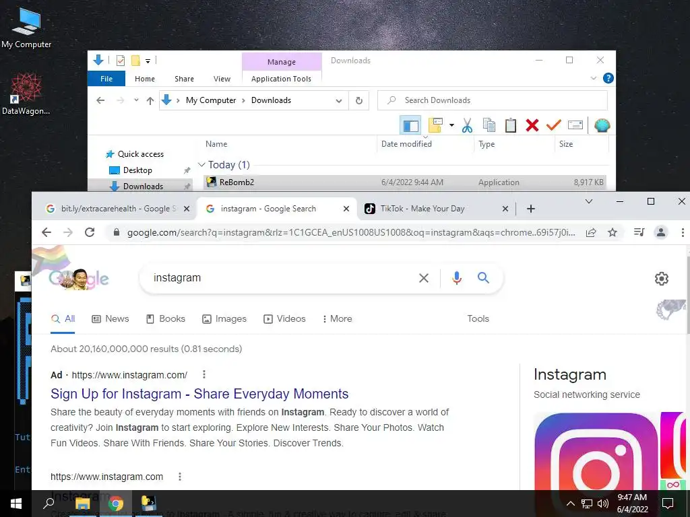This screenshot has height=517, width=690.
Task: Open Chrome media controls icon
Action: coord(639,232)
